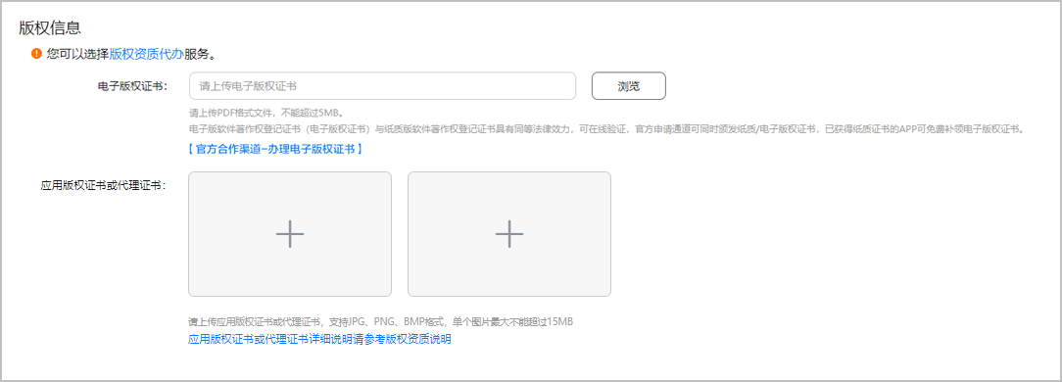This screenshot has height=382, width=1062.
Task: Click the JPG PNG BMP format hint
Action: pyautogui.click(x=381, y=321)
